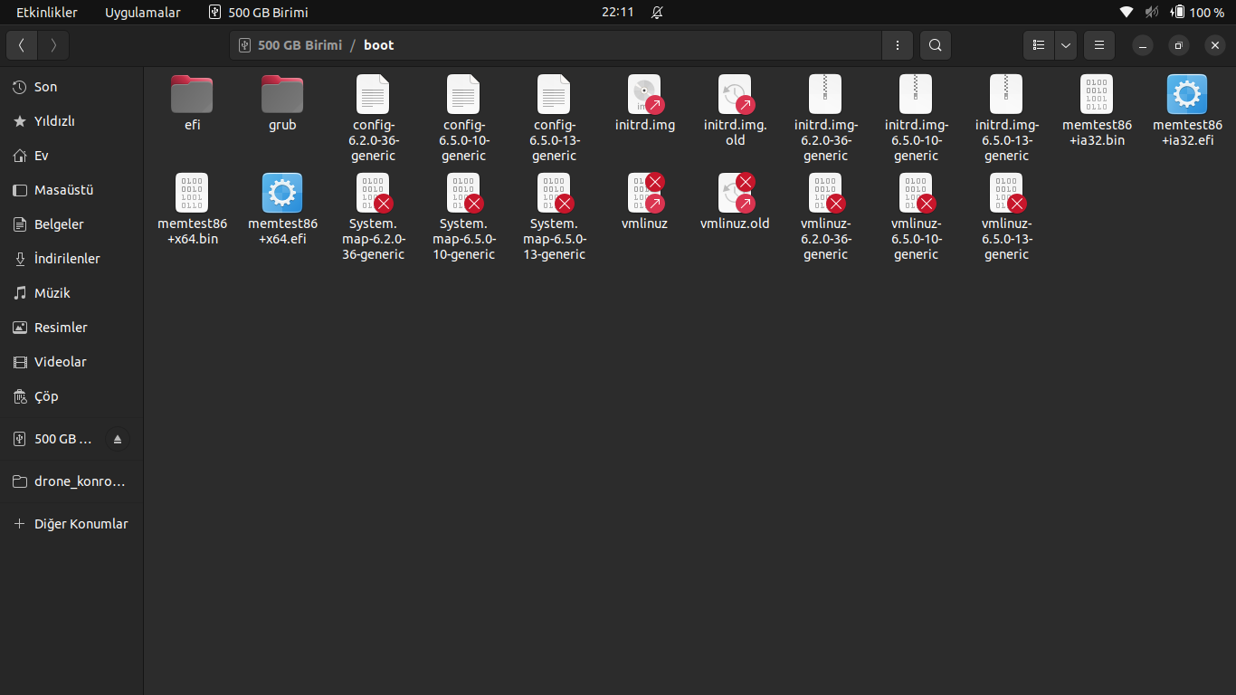Open the hamburger main menu
Viewport: 1236px width, 695px height.
coord(1098,45)
